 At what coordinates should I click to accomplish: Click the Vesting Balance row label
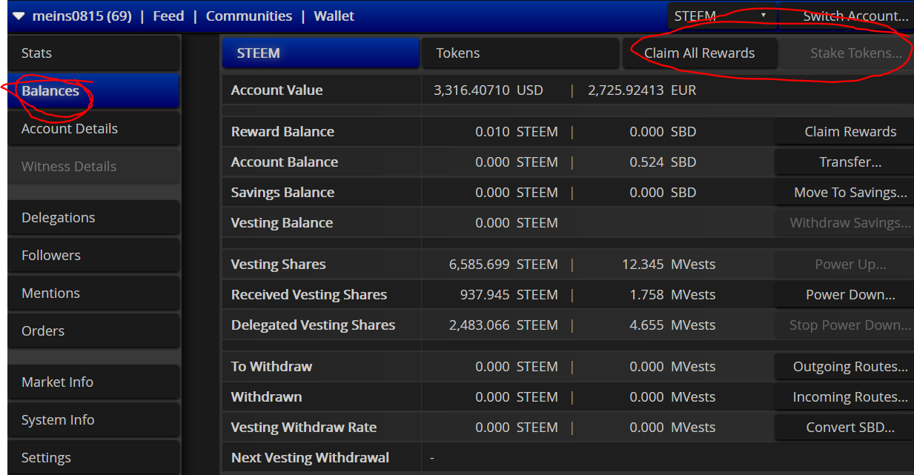click(x=282, y=223)
